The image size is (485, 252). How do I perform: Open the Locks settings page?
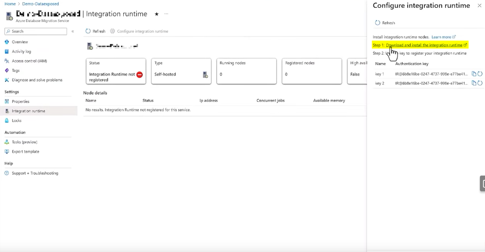coord(17,120)
